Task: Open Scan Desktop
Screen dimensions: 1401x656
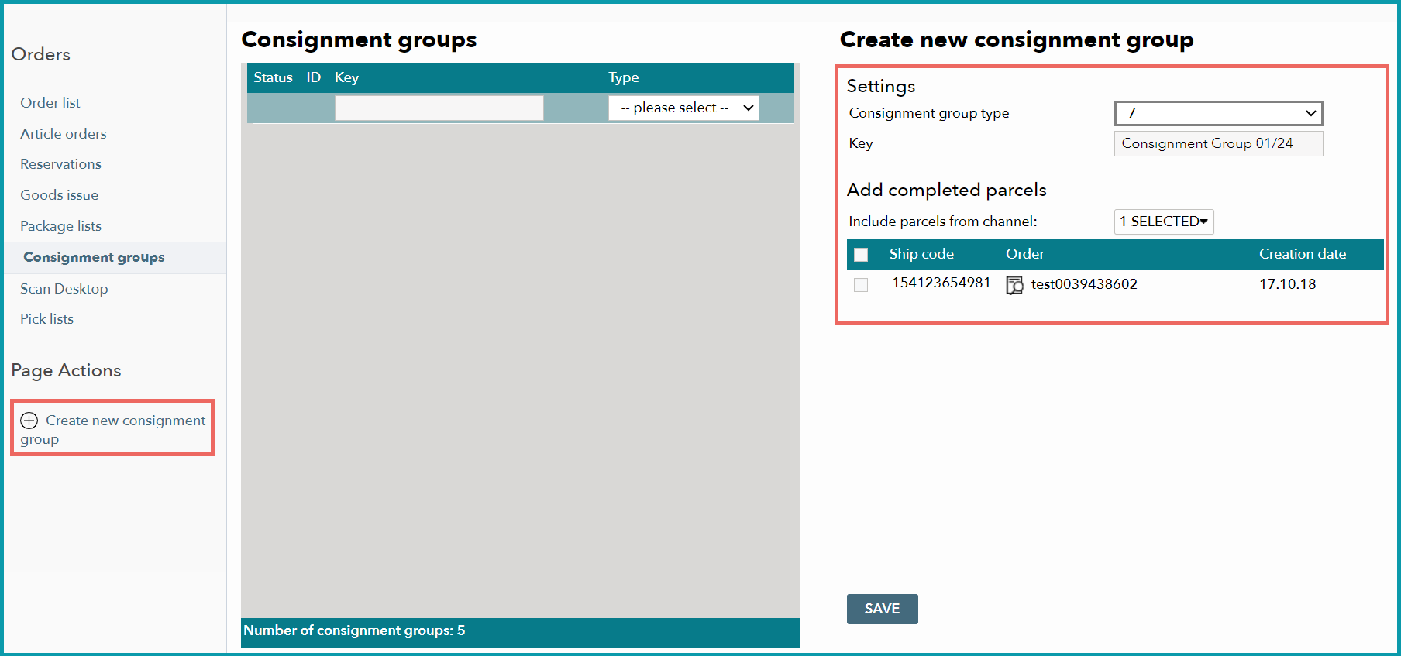Action: pyautogui.click(x=64, y=289)
